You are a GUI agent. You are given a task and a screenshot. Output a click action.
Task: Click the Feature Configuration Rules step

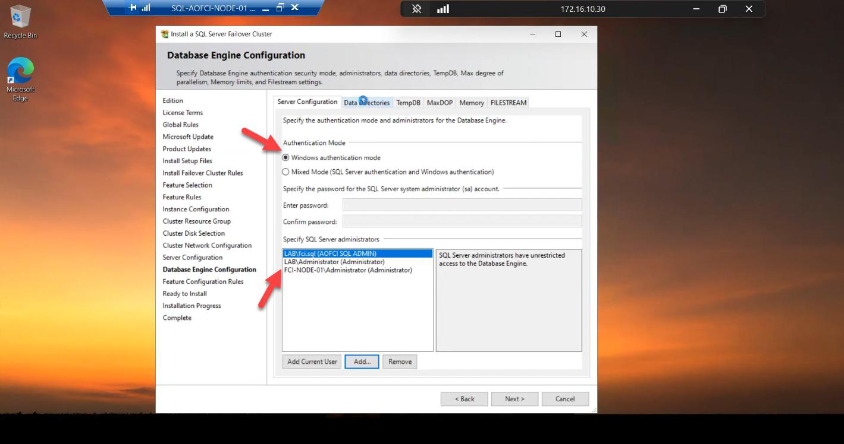click(x=203, y=282)
